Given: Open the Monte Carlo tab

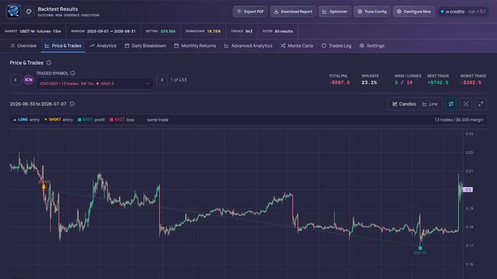Looking at the screenshot, I should [x=297, y=46].
